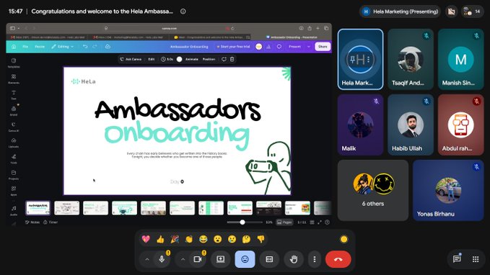Click the zoom slider handle
Screen dimensions: 490x275
[242, 222]
